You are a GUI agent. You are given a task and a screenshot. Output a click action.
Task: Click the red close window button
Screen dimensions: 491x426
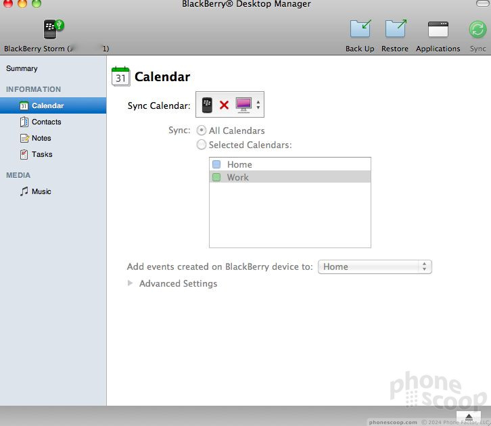[8, 3]
